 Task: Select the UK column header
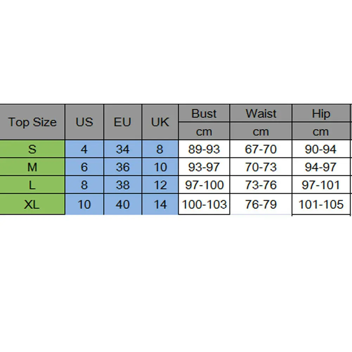tap(160, 122)
